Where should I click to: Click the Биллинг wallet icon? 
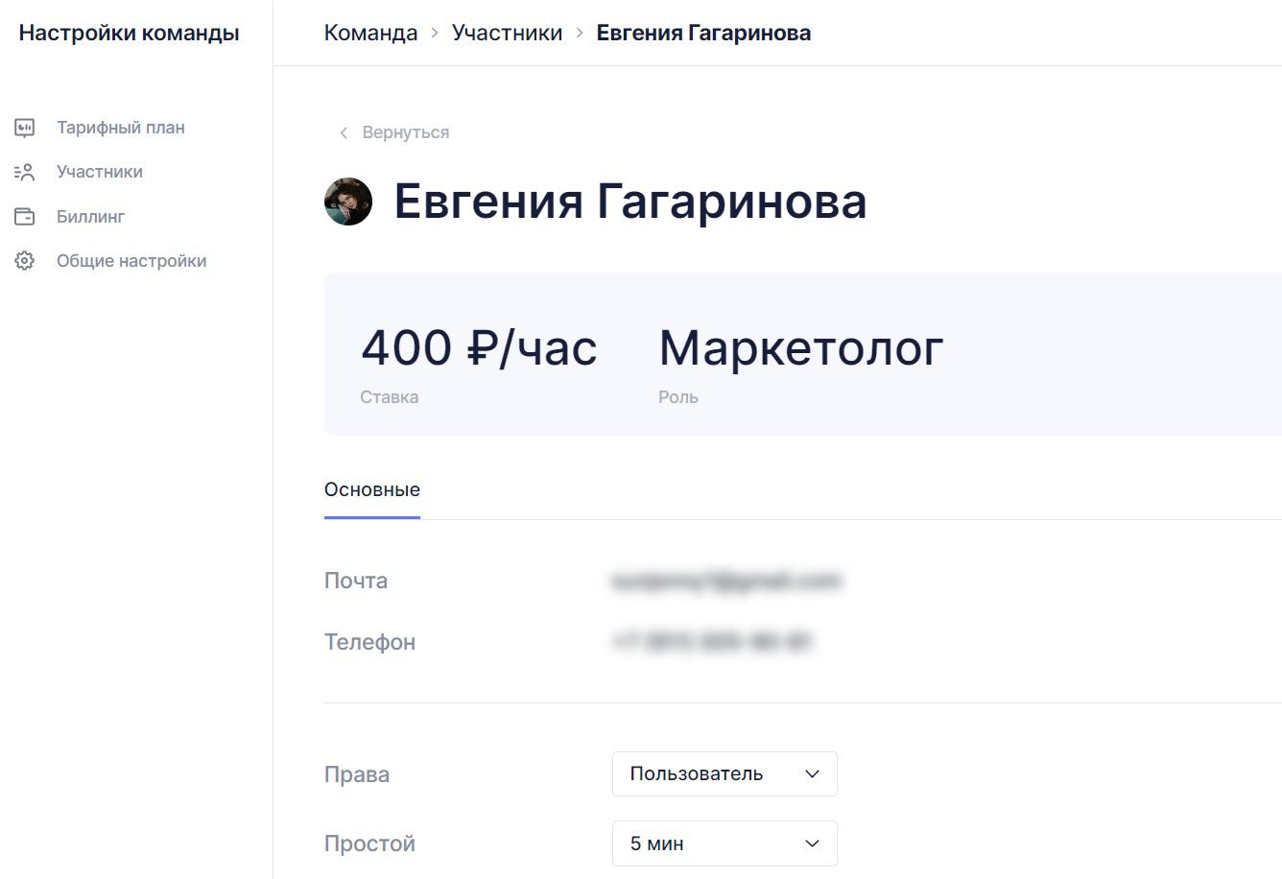[25, 217]
